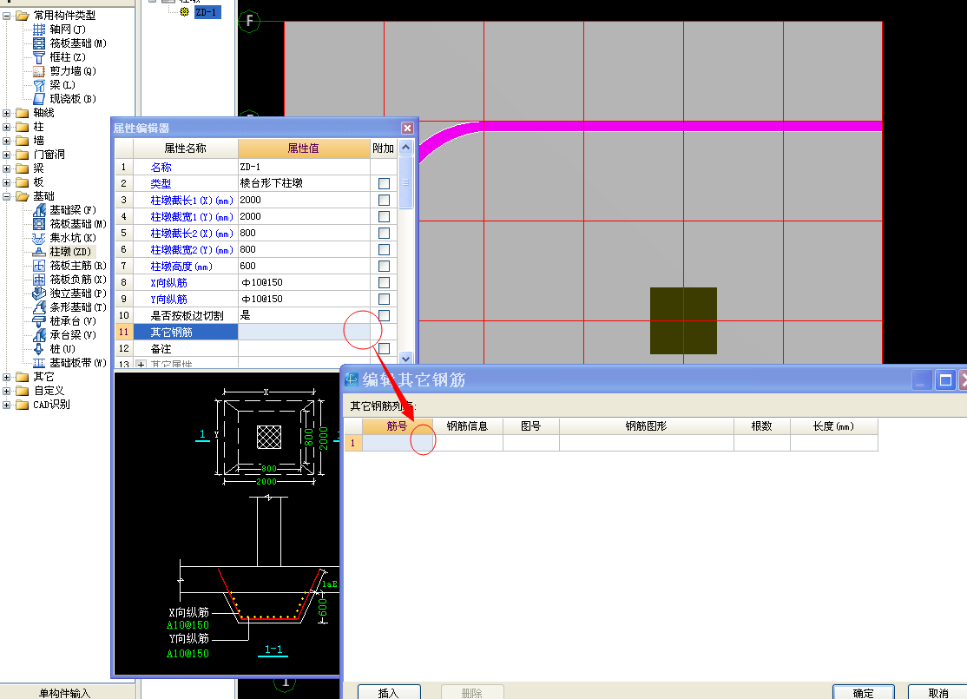Click the 钢筋图形 column header
The height and width of the screenshot is (699, 967).
(647, 425)
